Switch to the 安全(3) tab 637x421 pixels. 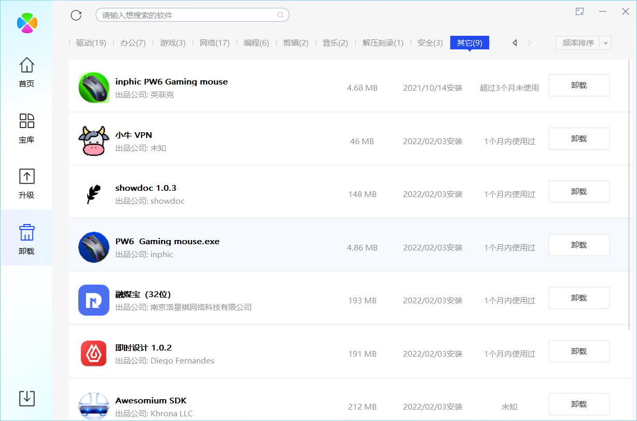(x=430, y=43)
